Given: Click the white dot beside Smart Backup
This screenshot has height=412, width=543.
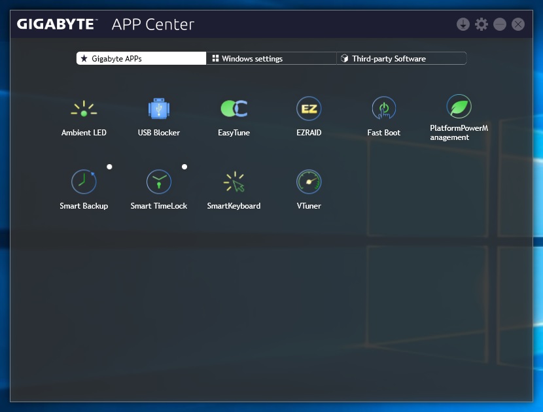Looking at the screenshot, I should point(109,167).
